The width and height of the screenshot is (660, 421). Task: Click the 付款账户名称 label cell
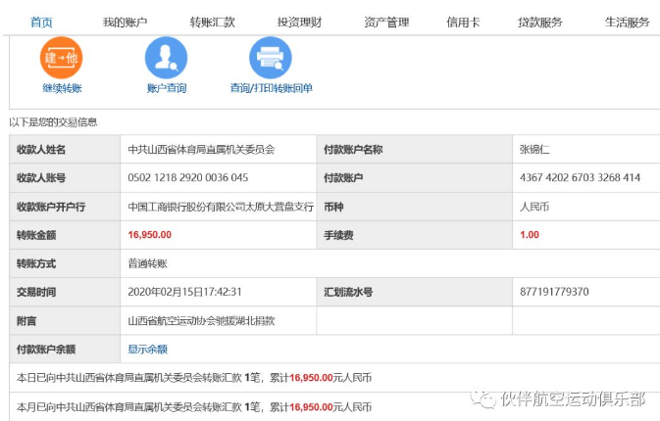[x=415, y=149]
